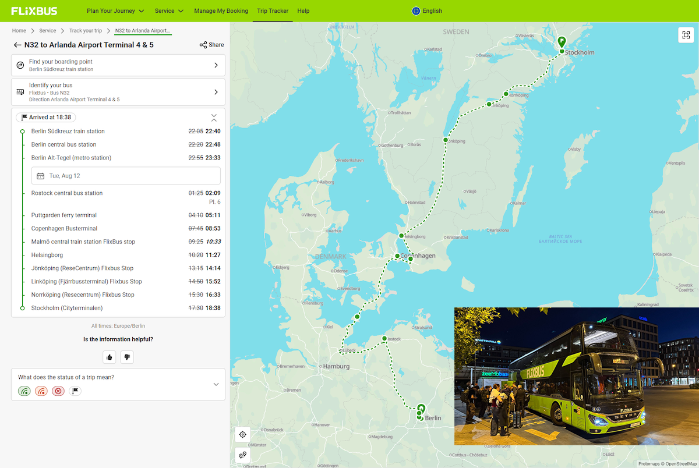
Task: Open Find your boarding point
Action: [118, 65]
